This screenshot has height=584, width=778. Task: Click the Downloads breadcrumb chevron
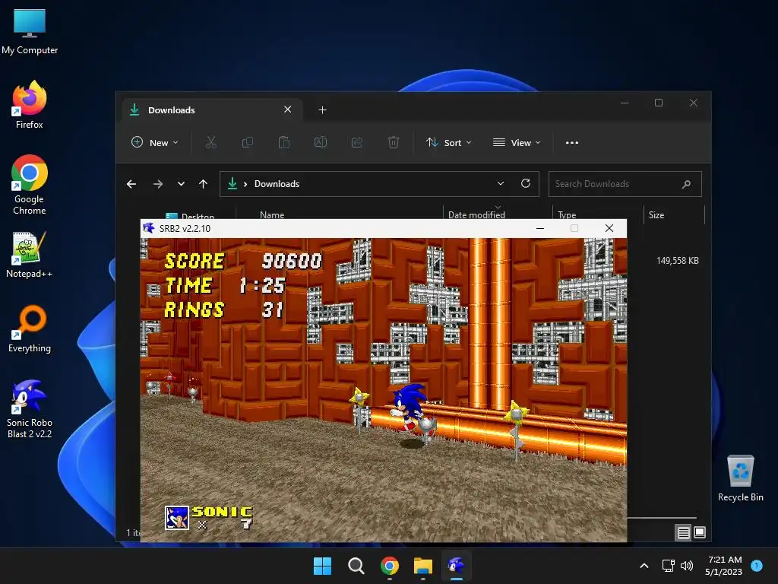245,184
